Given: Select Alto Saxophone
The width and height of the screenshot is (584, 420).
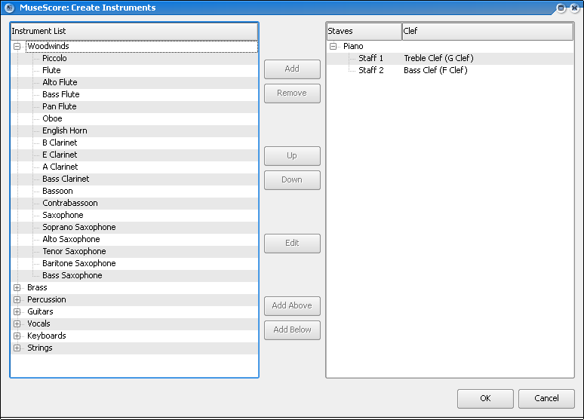Looking at the screenshot, I should click(71, 239).
